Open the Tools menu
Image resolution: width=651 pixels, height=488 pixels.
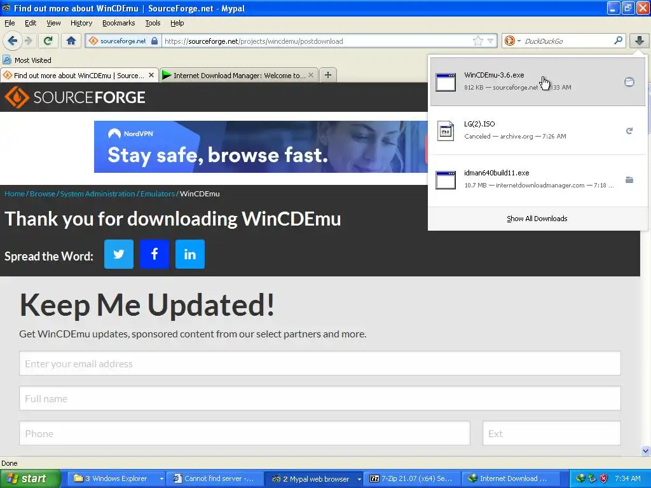click(153, 23)
